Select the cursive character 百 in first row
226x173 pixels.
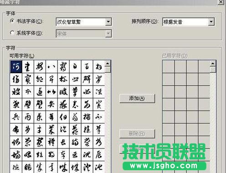(x=87, y=66)
